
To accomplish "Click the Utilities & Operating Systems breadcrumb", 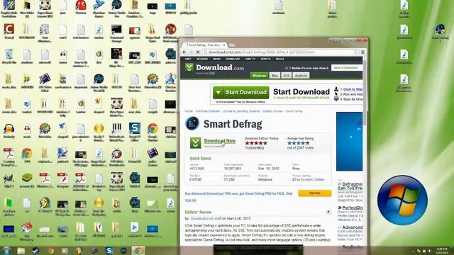I will (241, 111).
